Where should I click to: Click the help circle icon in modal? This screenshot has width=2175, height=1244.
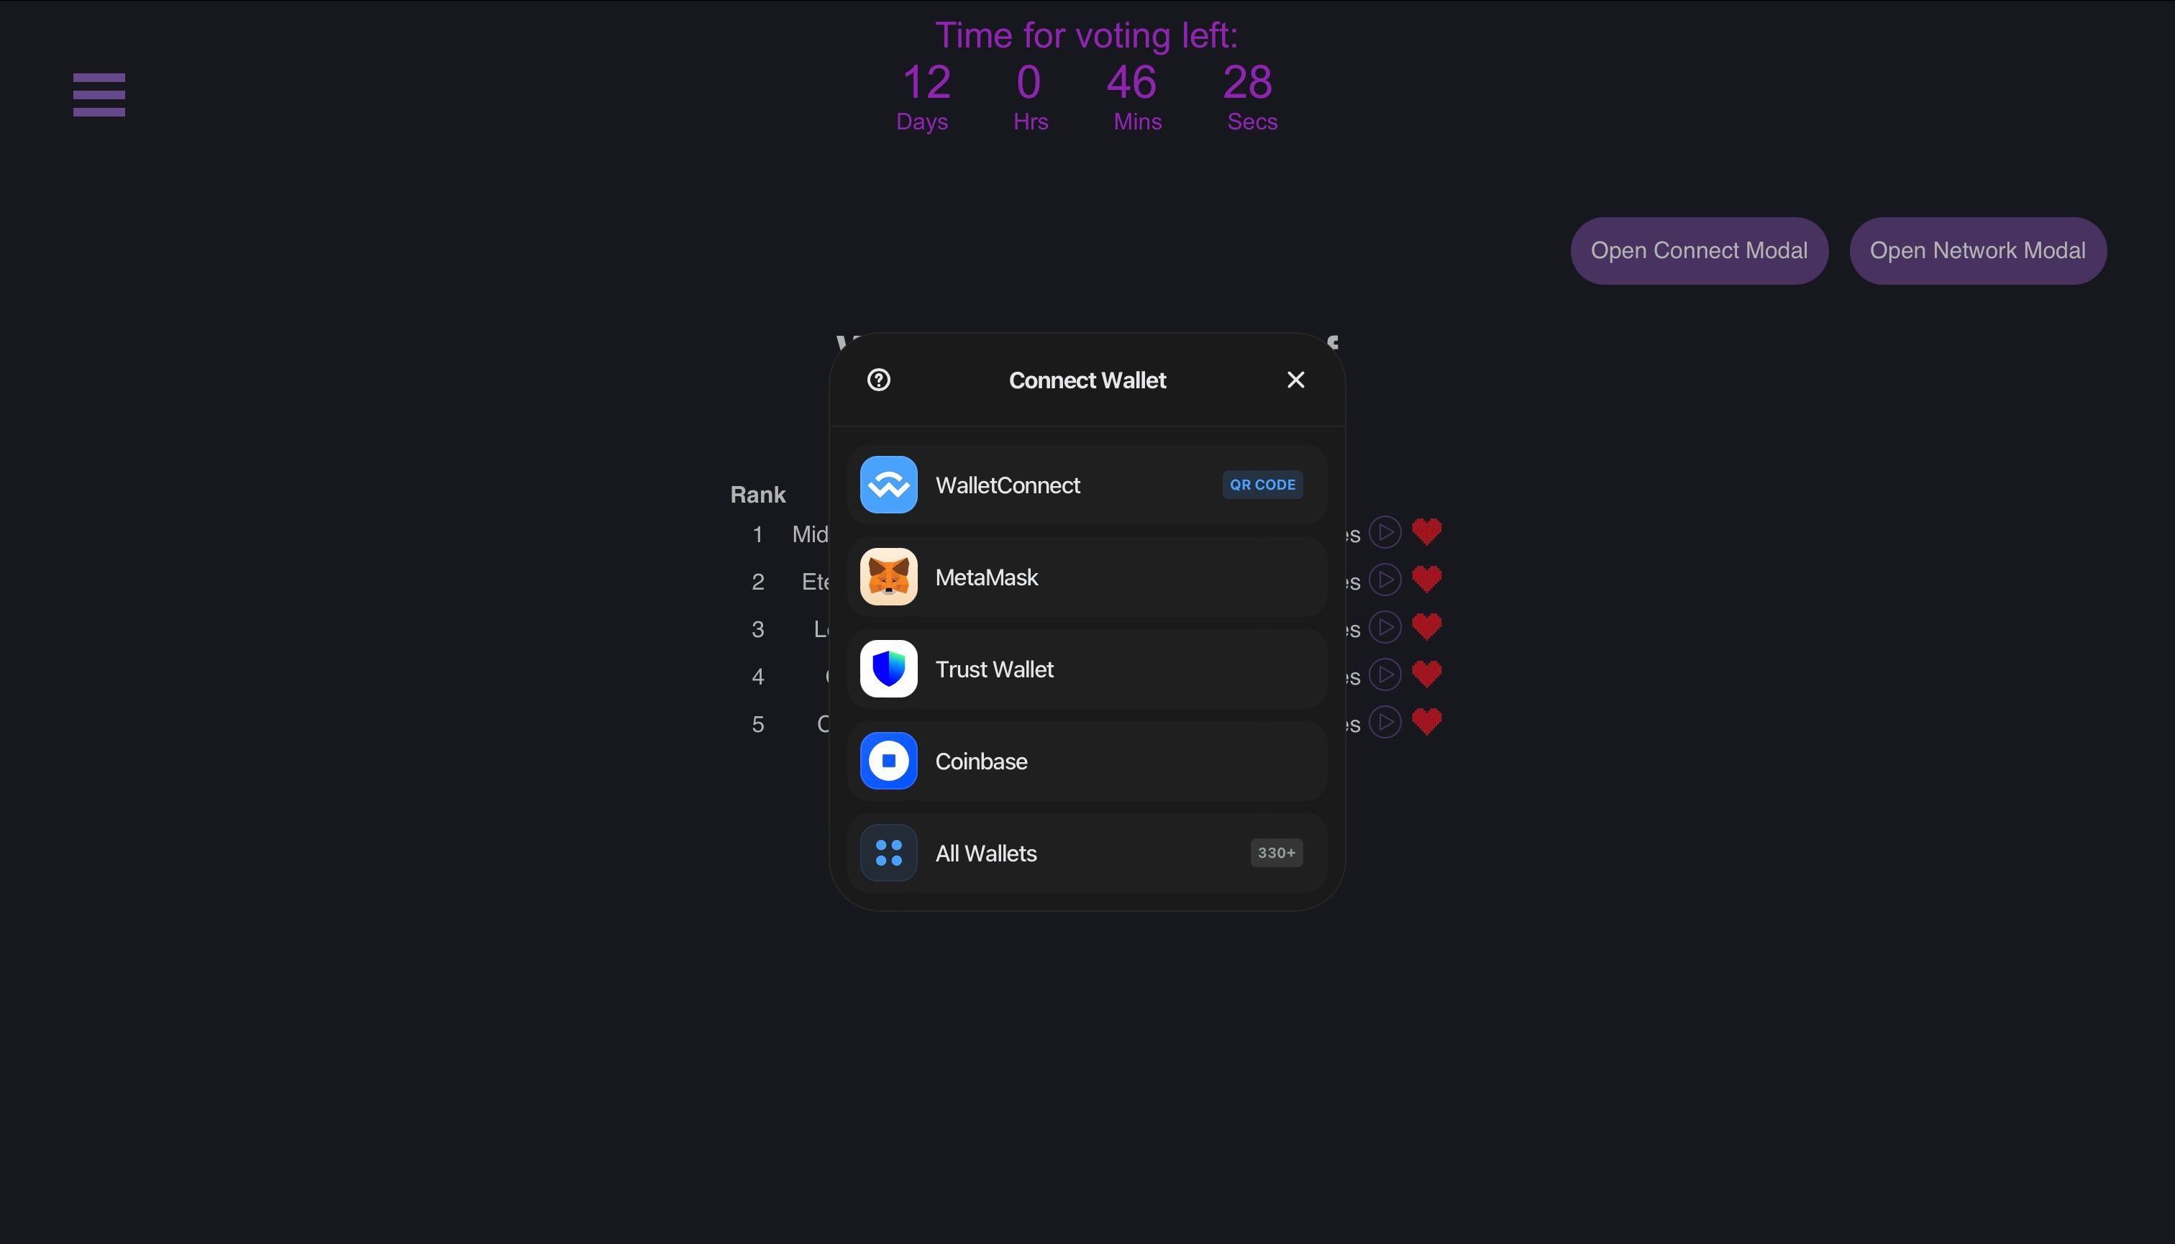878,380
